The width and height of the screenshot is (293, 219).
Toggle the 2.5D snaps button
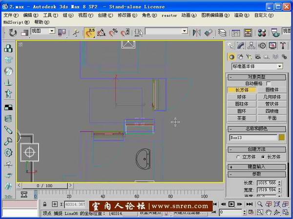90,33
